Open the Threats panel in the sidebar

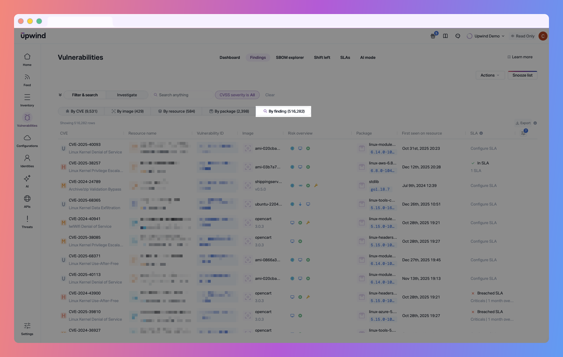pos(27,221)
